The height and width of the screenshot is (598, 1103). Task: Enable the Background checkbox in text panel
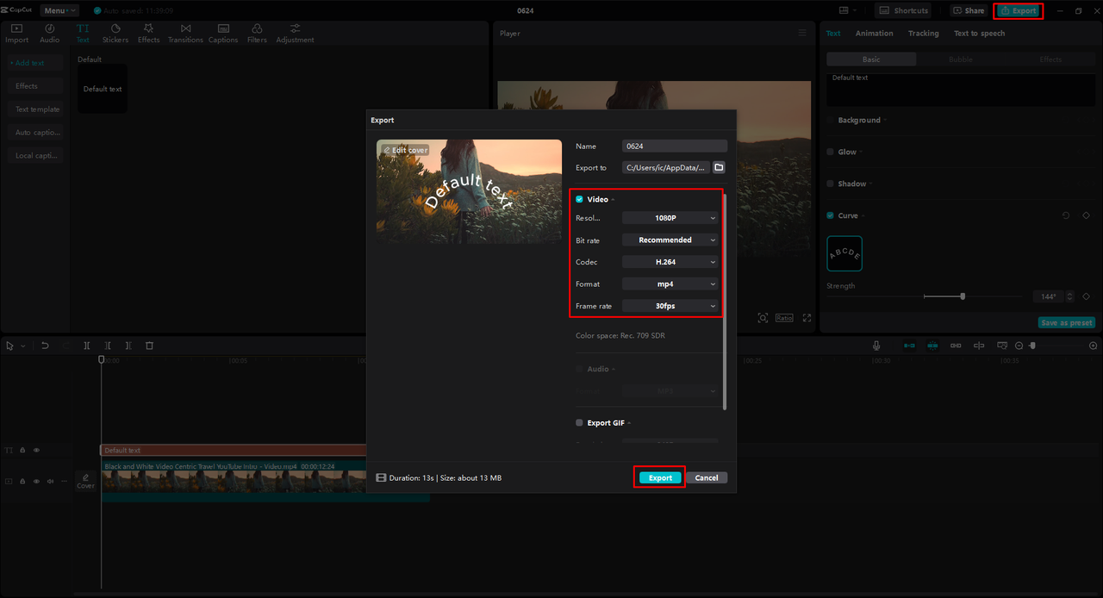tap(831, 120)
